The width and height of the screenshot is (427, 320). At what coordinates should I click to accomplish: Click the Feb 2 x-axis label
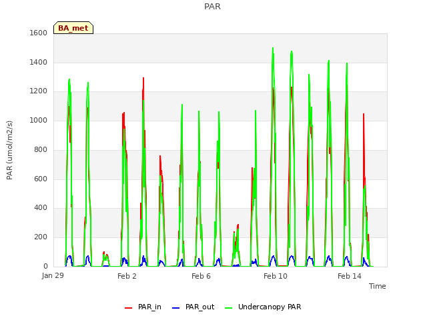point(127,276)
